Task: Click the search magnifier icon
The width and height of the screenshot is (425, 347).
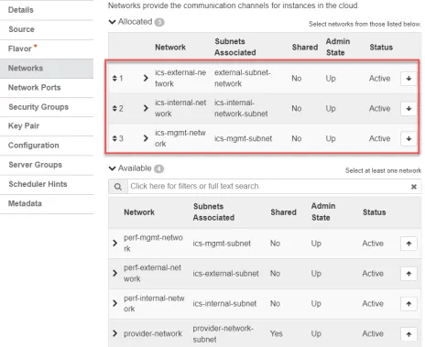Action: click(x=118, y=187)
